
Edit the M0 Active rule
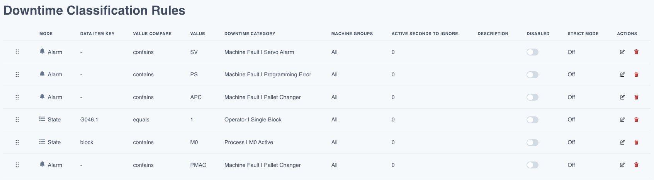tap(622, 142)
